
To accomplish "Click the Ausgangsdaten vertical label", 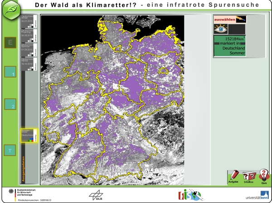I will 23,169.
